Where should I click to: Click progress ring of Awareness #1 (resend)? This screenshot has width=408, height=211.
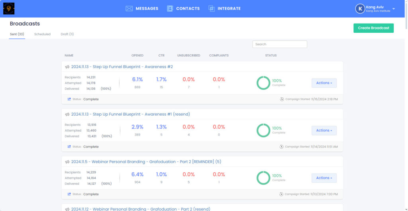tap(263, 130)
